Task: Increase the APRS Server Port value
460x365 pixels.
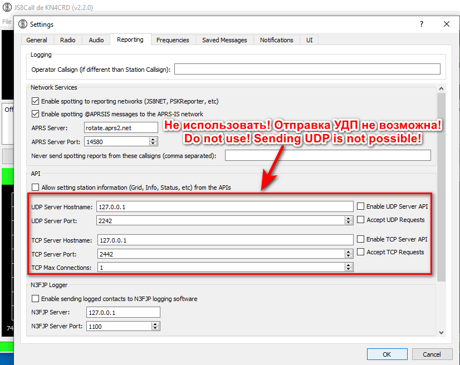Action: click(154, 139)
